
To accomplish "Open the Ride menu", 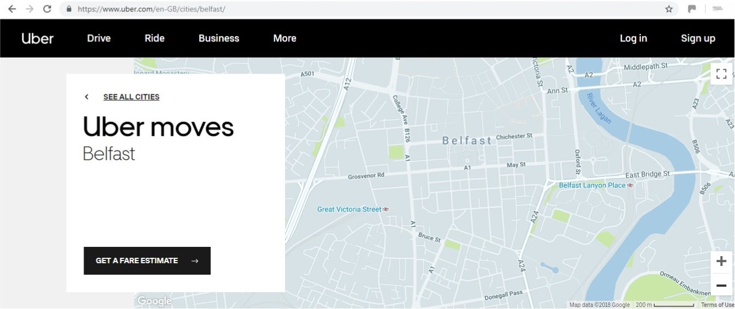I will (155, 38).
